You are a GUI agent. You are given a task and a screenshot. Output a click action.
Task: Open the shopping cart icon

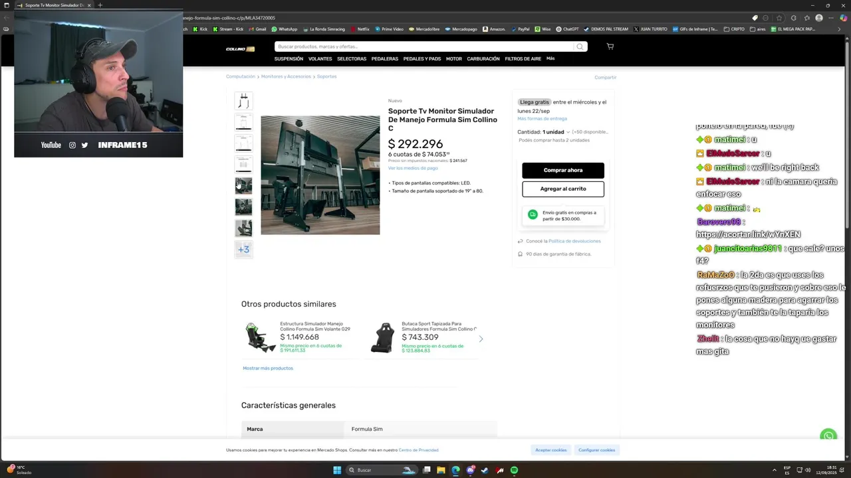pos(610,46)
